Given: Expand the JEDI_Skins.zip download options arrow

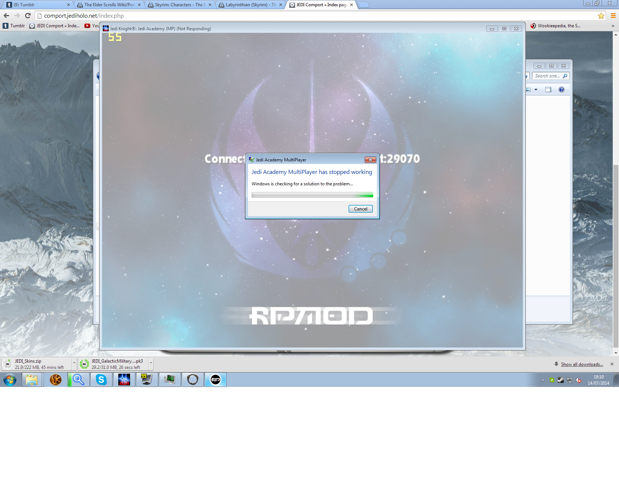Looking at the screenshot, I should point(74,363).
